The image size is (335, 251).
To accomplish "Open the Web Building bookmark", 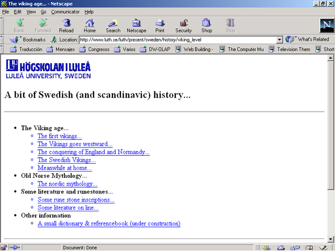I will click(194, 49).
